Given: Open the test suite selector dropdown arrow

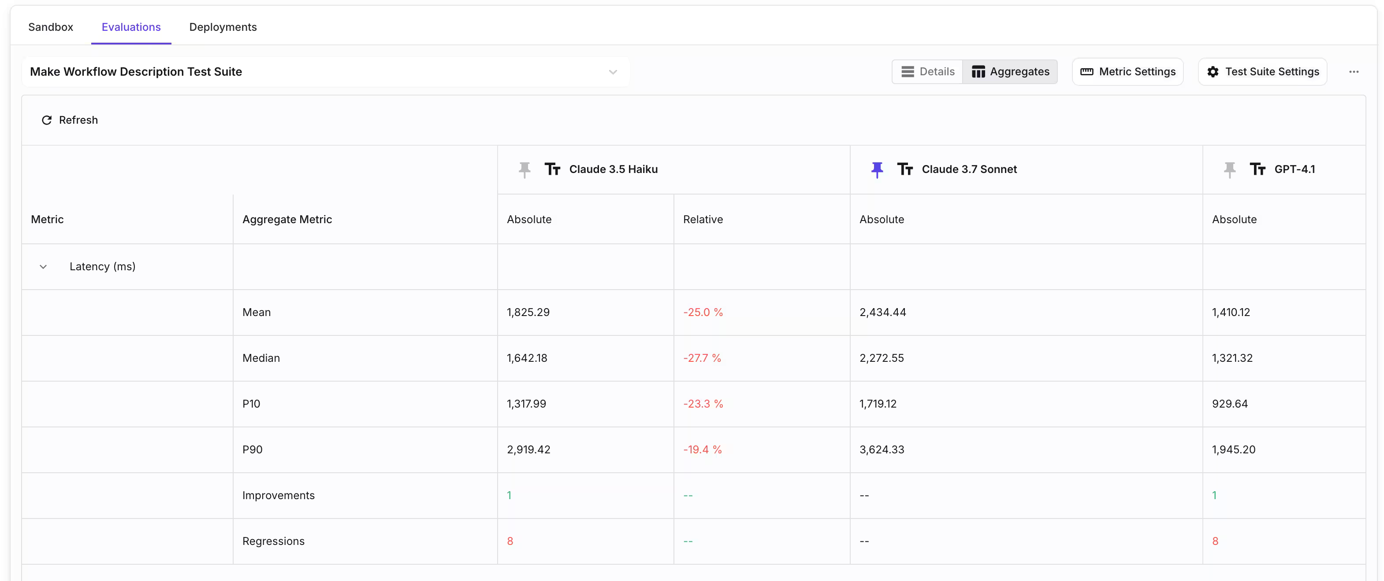Looking at the screenshot, I should 613,72.
